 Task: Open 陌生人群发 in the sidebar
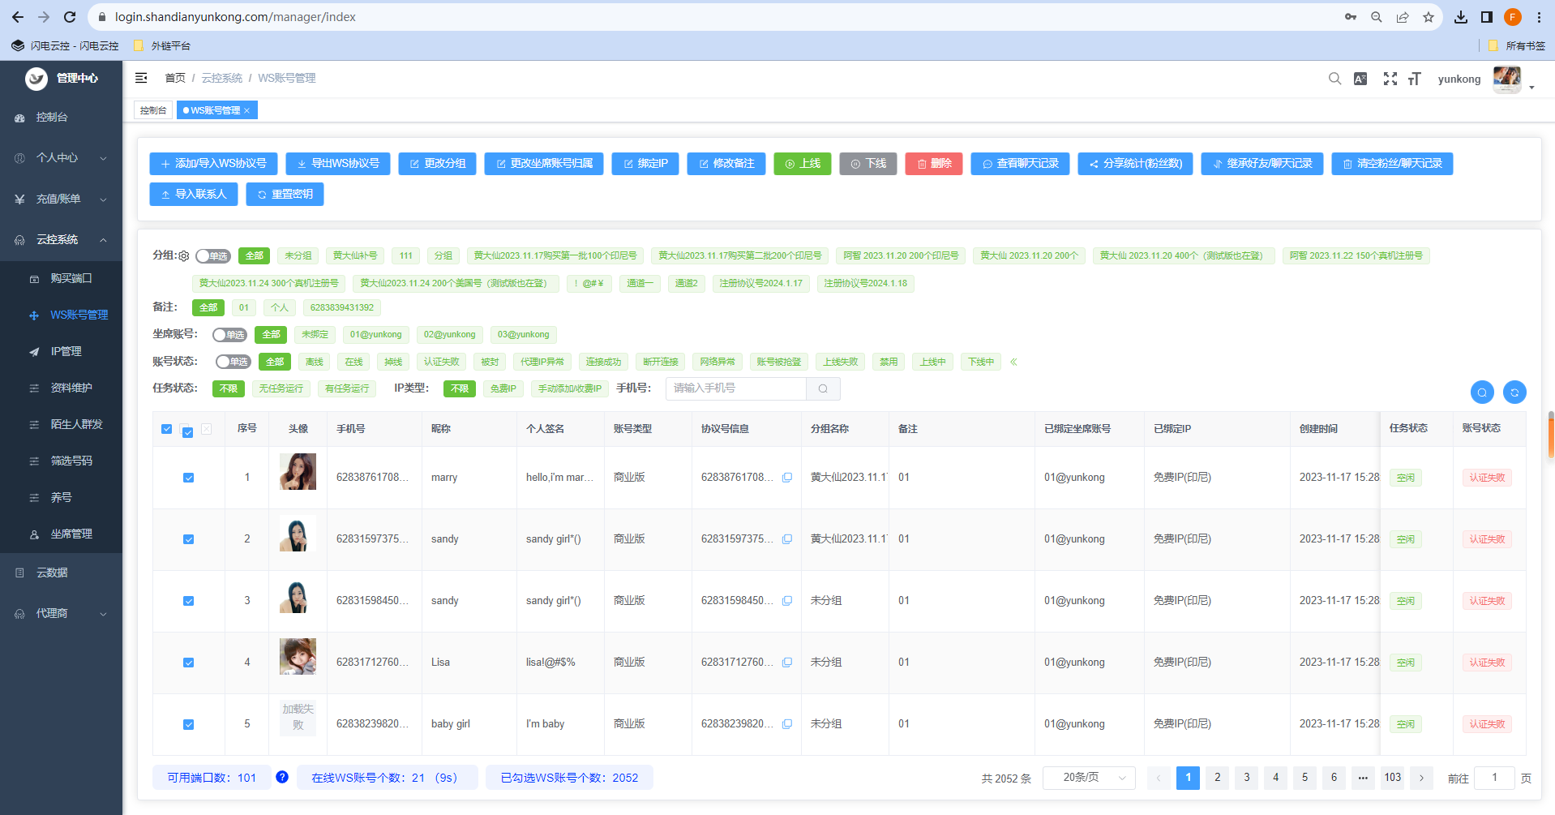(x=61, y=424)
